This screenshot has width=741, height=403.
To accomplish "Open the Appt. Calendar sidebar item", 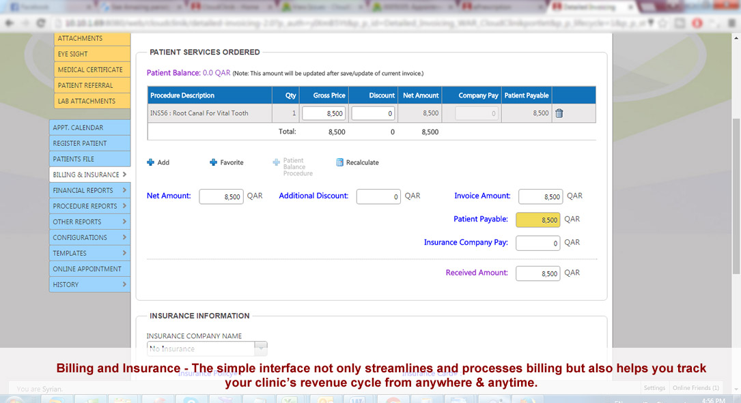I will (89, 128).
